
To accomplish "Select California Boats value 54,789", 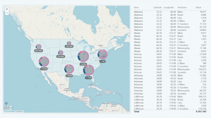I will click(203, 100).
